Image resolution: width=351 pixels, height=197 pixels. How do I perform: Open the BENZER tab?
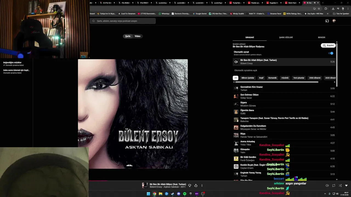[x=321, y=37]
